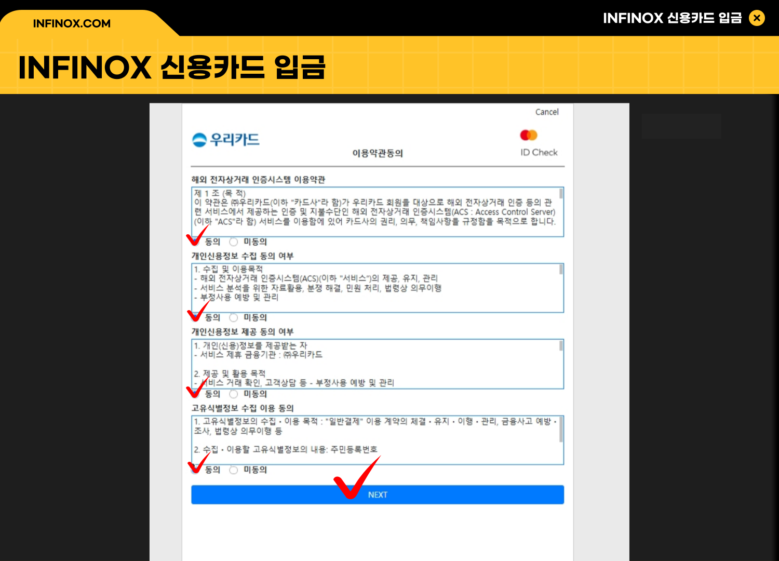Click the 개인신용정보 제공 동의 여부 heading

[x=243, y=332]
